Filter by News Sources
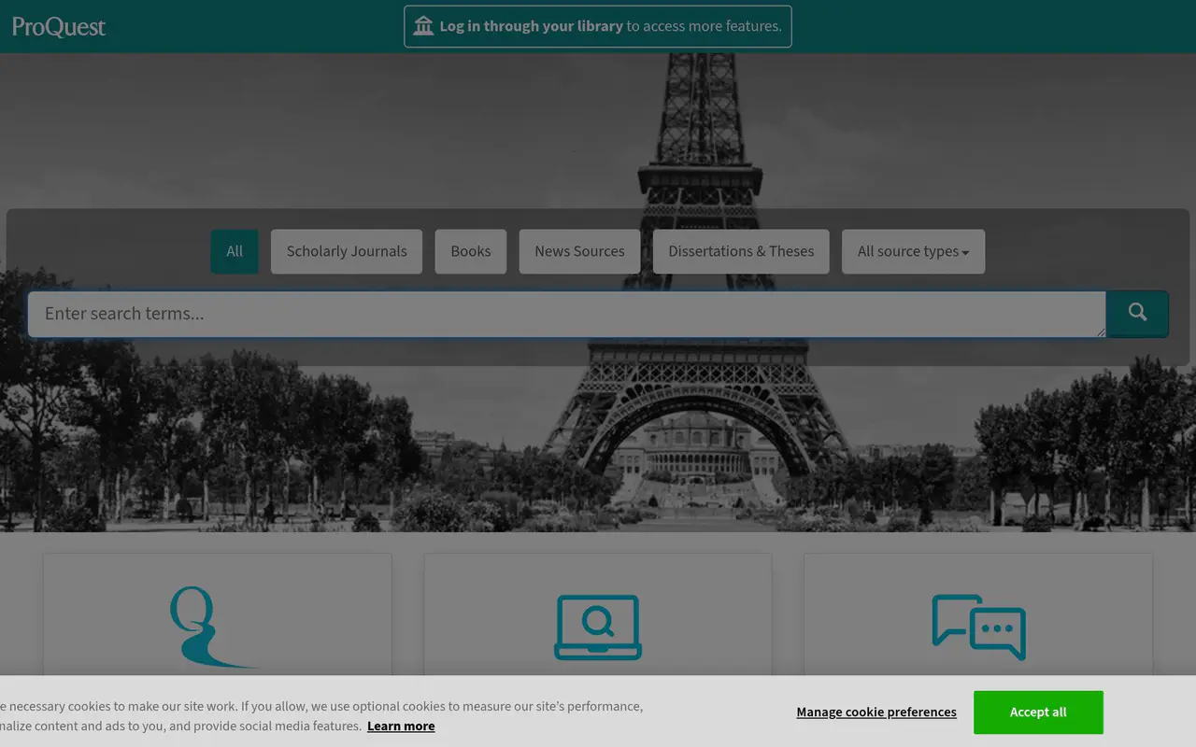 (x=579, y=251)
